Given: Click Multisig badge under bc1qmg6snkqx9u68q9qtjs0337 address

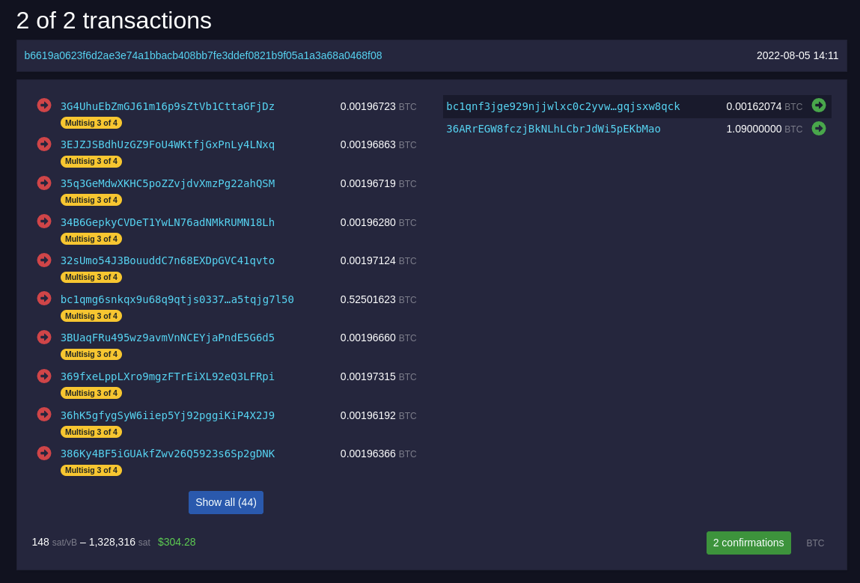Looking at the screenshot, I should (91, 316).
